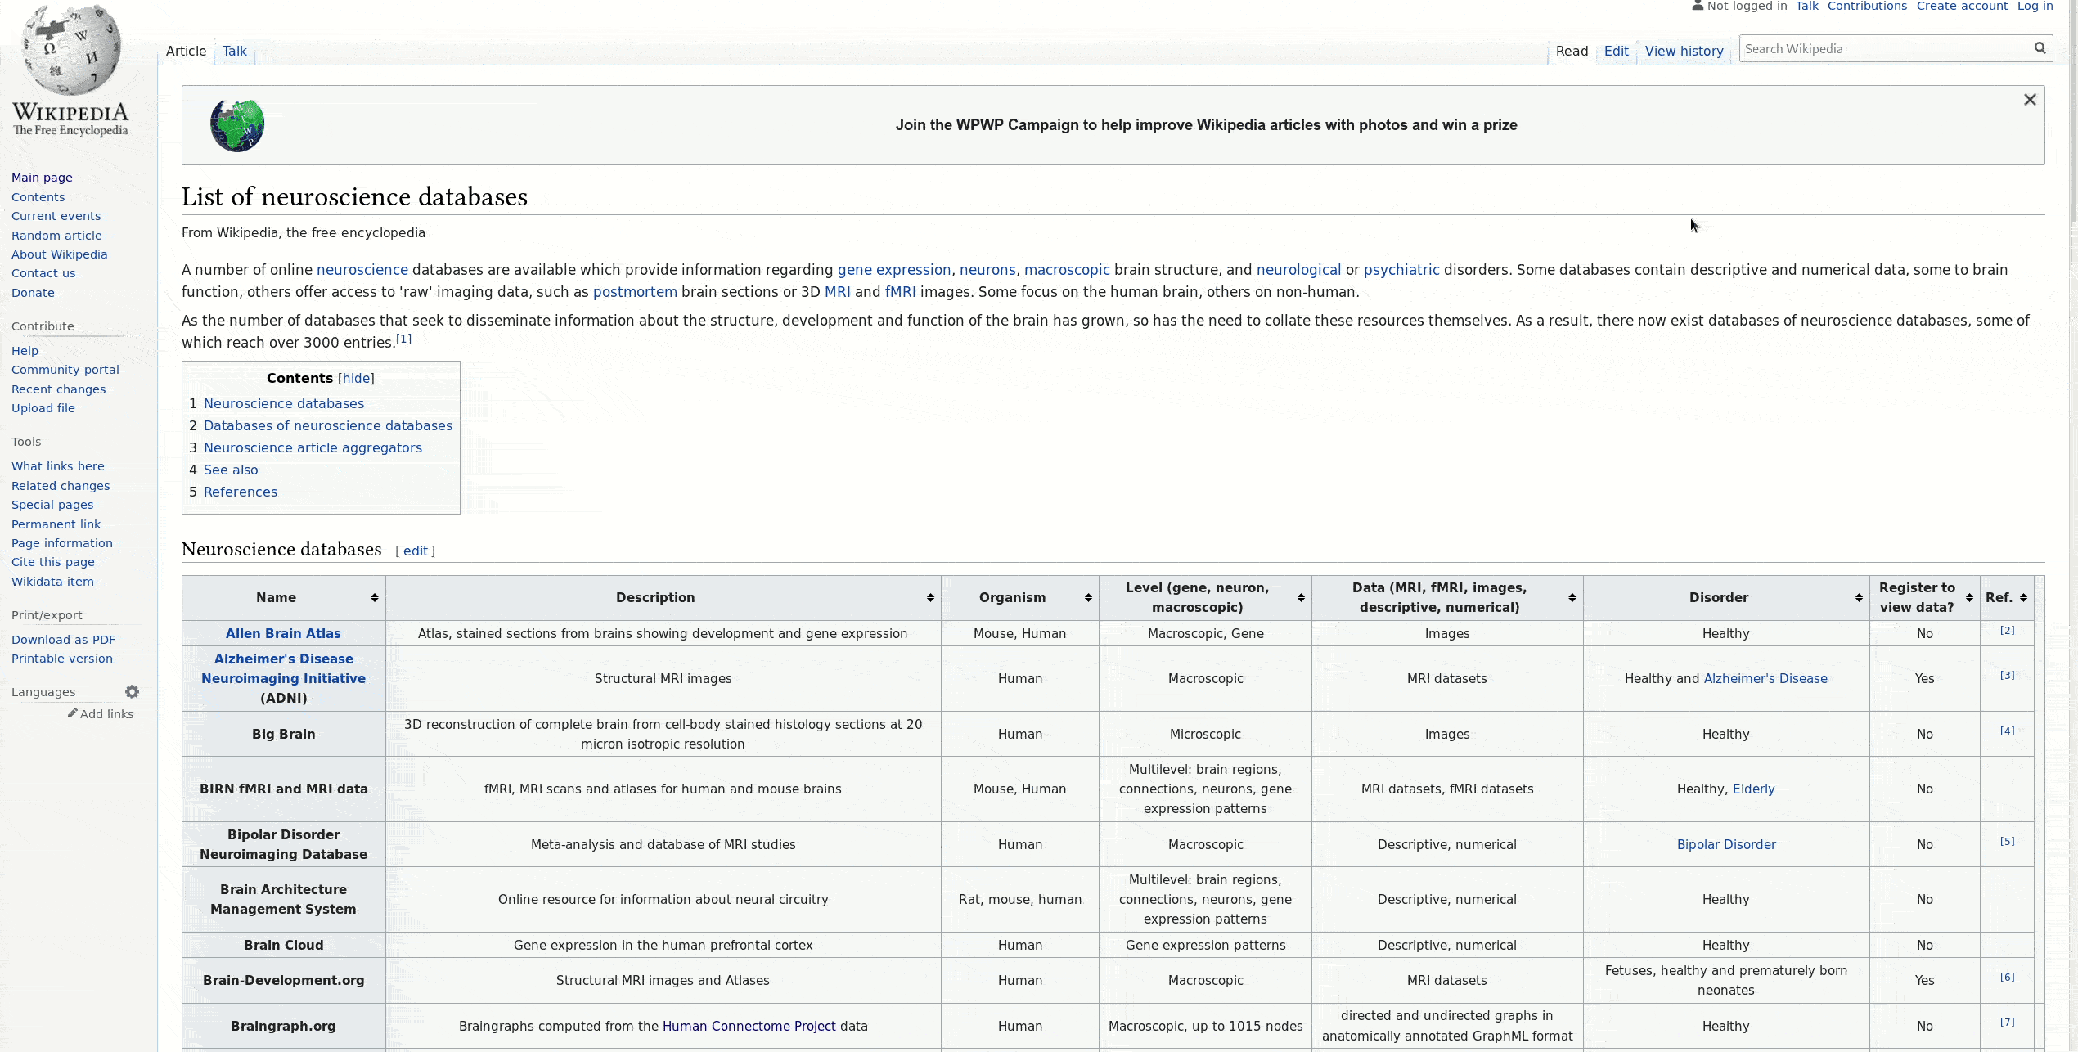Click the Wikipedia globe logo
Image resolution: width=2078 pixels, height=1052 pixels.
(x=70, y=51)
